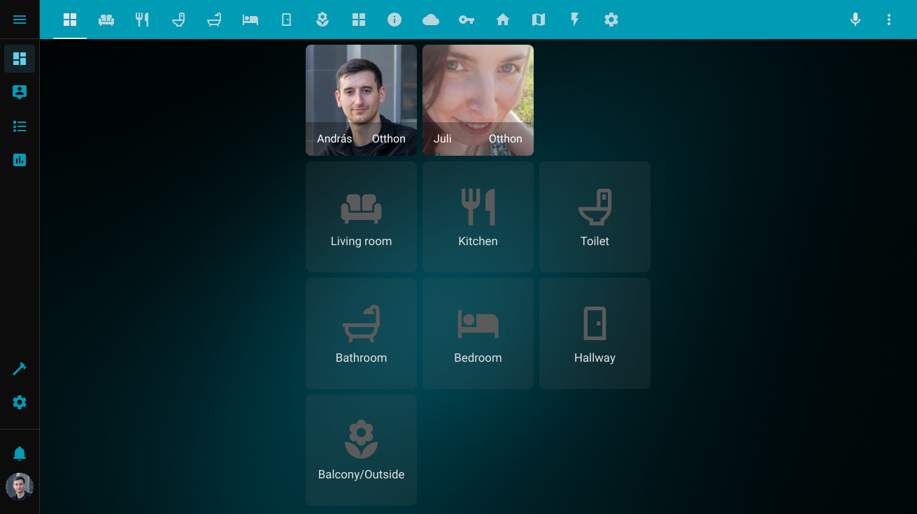Open the Bathroom card
The height and width of the screenshot is (514, 917).
[361, 333]
